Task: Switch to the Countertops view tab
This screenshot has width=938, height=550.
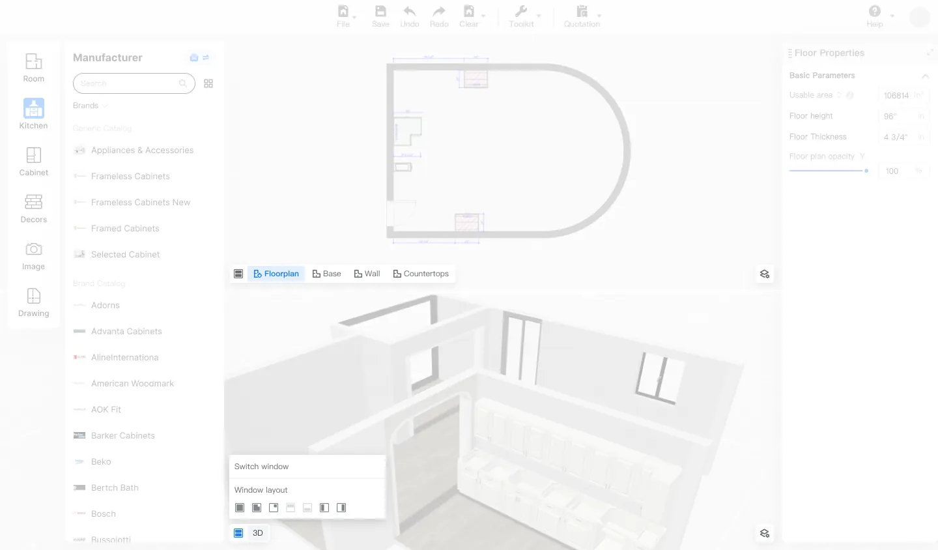Action: (x=421, y=274)
